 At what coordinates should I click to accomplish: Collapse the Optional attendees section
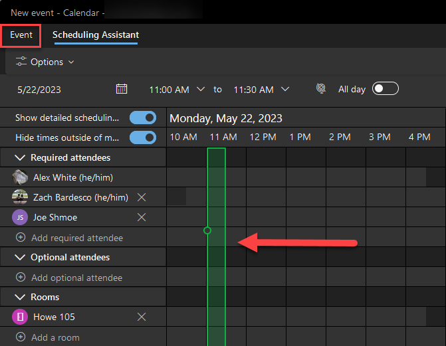[20, 257]
